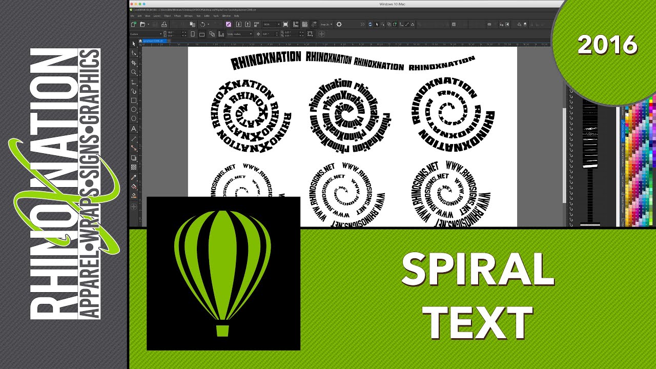Set page to portrait orientation
656x369 pixels.
193,34
